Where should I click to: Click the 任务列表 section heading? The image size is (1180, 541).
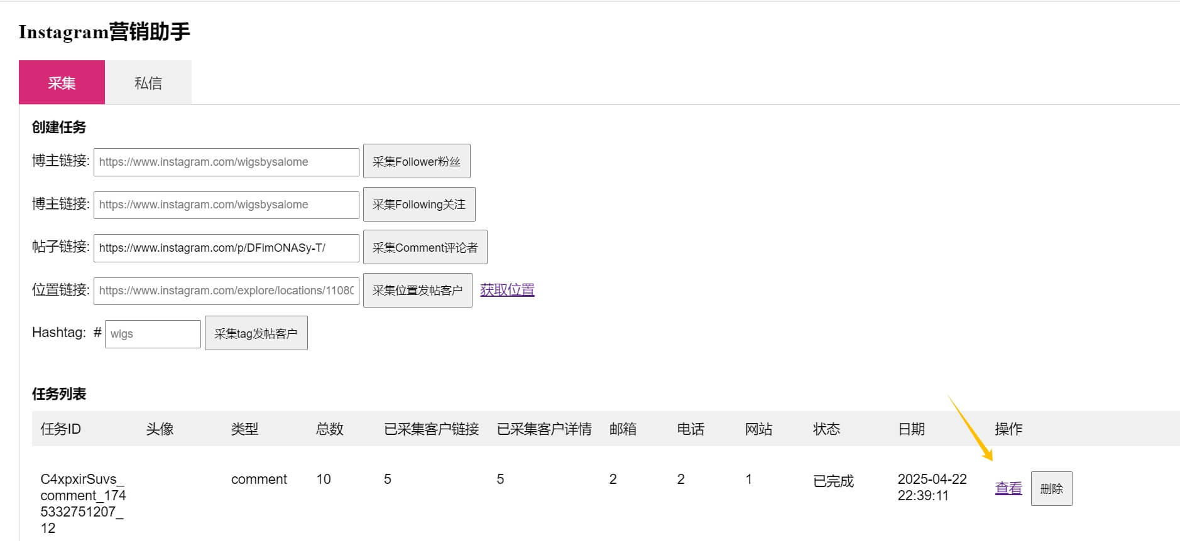coord(59,394)
